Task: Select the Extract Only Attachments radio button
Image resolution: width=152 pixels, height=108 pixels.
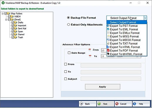Action: point(68,24)
